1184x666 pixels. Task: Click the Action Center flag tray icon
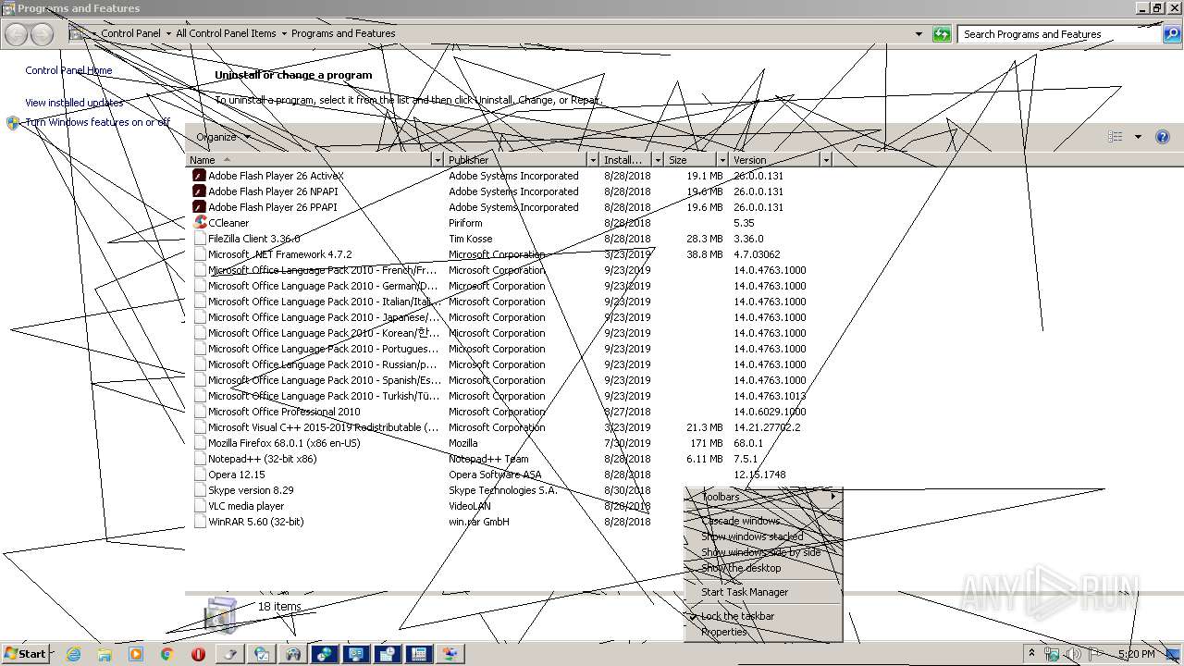1095,654
